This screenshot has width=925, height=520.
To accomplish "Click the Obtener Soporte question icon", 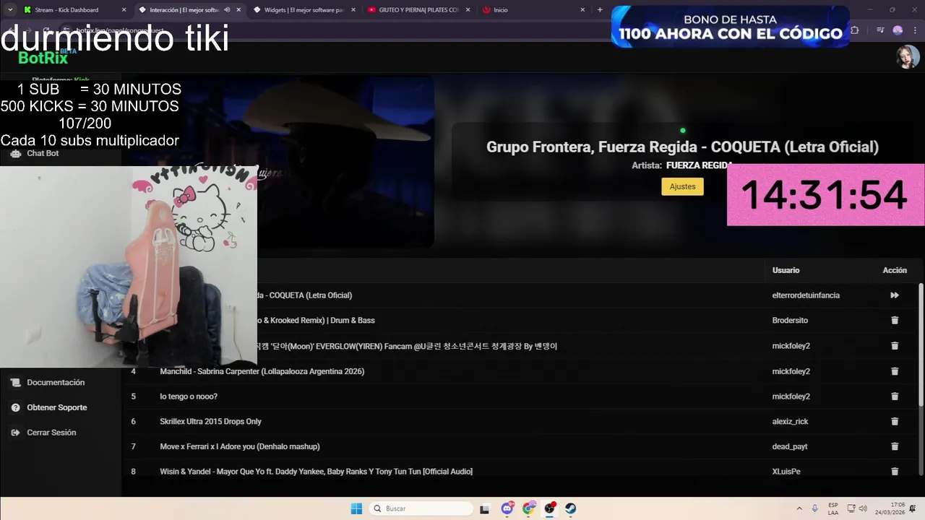I will tap(16, 407).
